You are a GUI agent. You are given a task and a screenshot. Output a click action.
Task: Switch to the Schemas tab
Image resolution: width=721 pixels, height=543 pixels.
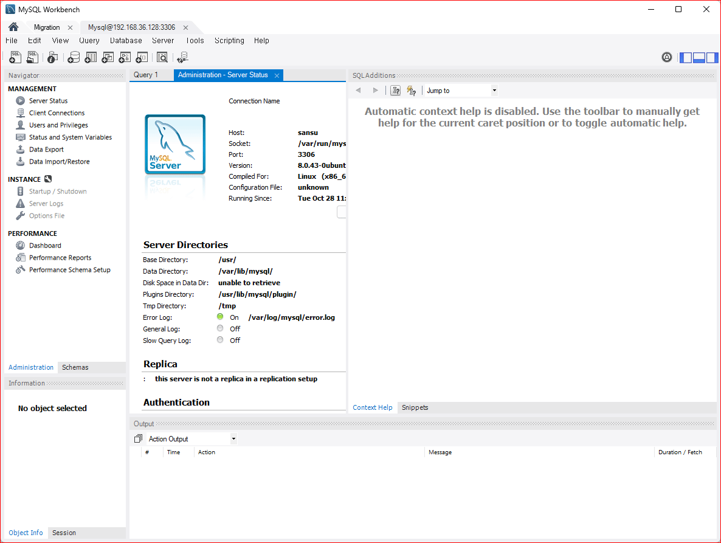[75, 367]
